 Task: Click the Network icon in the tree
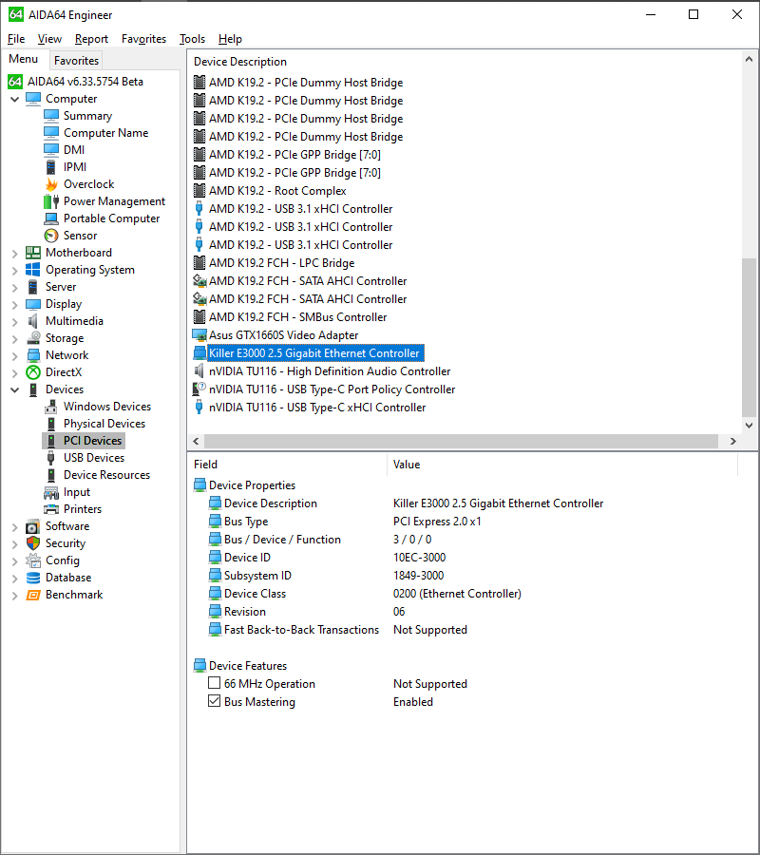[33, 355]
